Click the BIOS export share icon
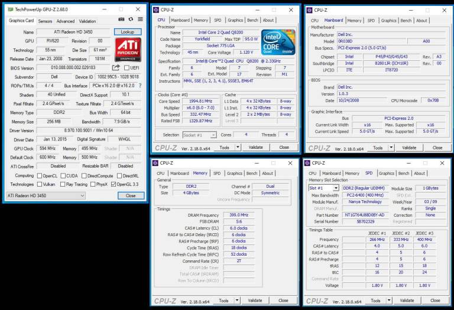 (x=116, y=68)
